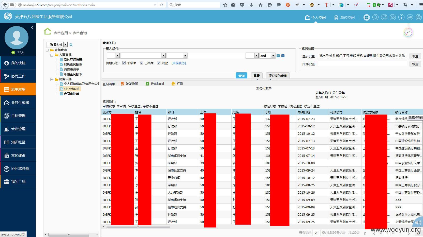
Task: Click 打印 toolbar icon
Action: click(x=177, y=84)
